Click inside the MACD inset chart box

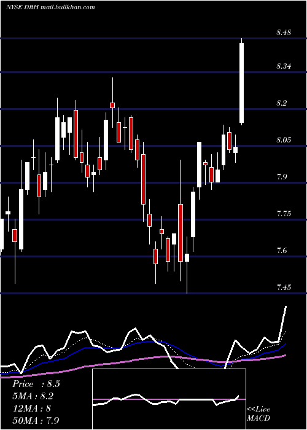169,399
